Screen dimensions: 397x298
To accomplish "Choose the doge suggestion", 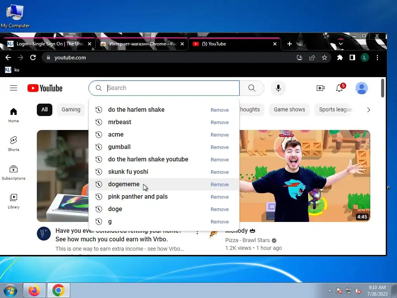I will tap(164, 209).
